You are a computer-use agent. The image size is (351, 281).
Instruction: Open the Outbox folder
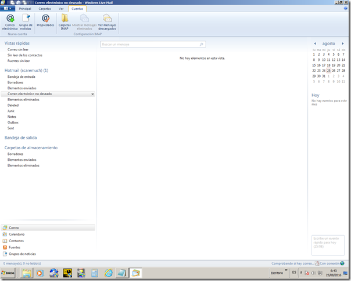pyautogui.click(x=13, y=123)
